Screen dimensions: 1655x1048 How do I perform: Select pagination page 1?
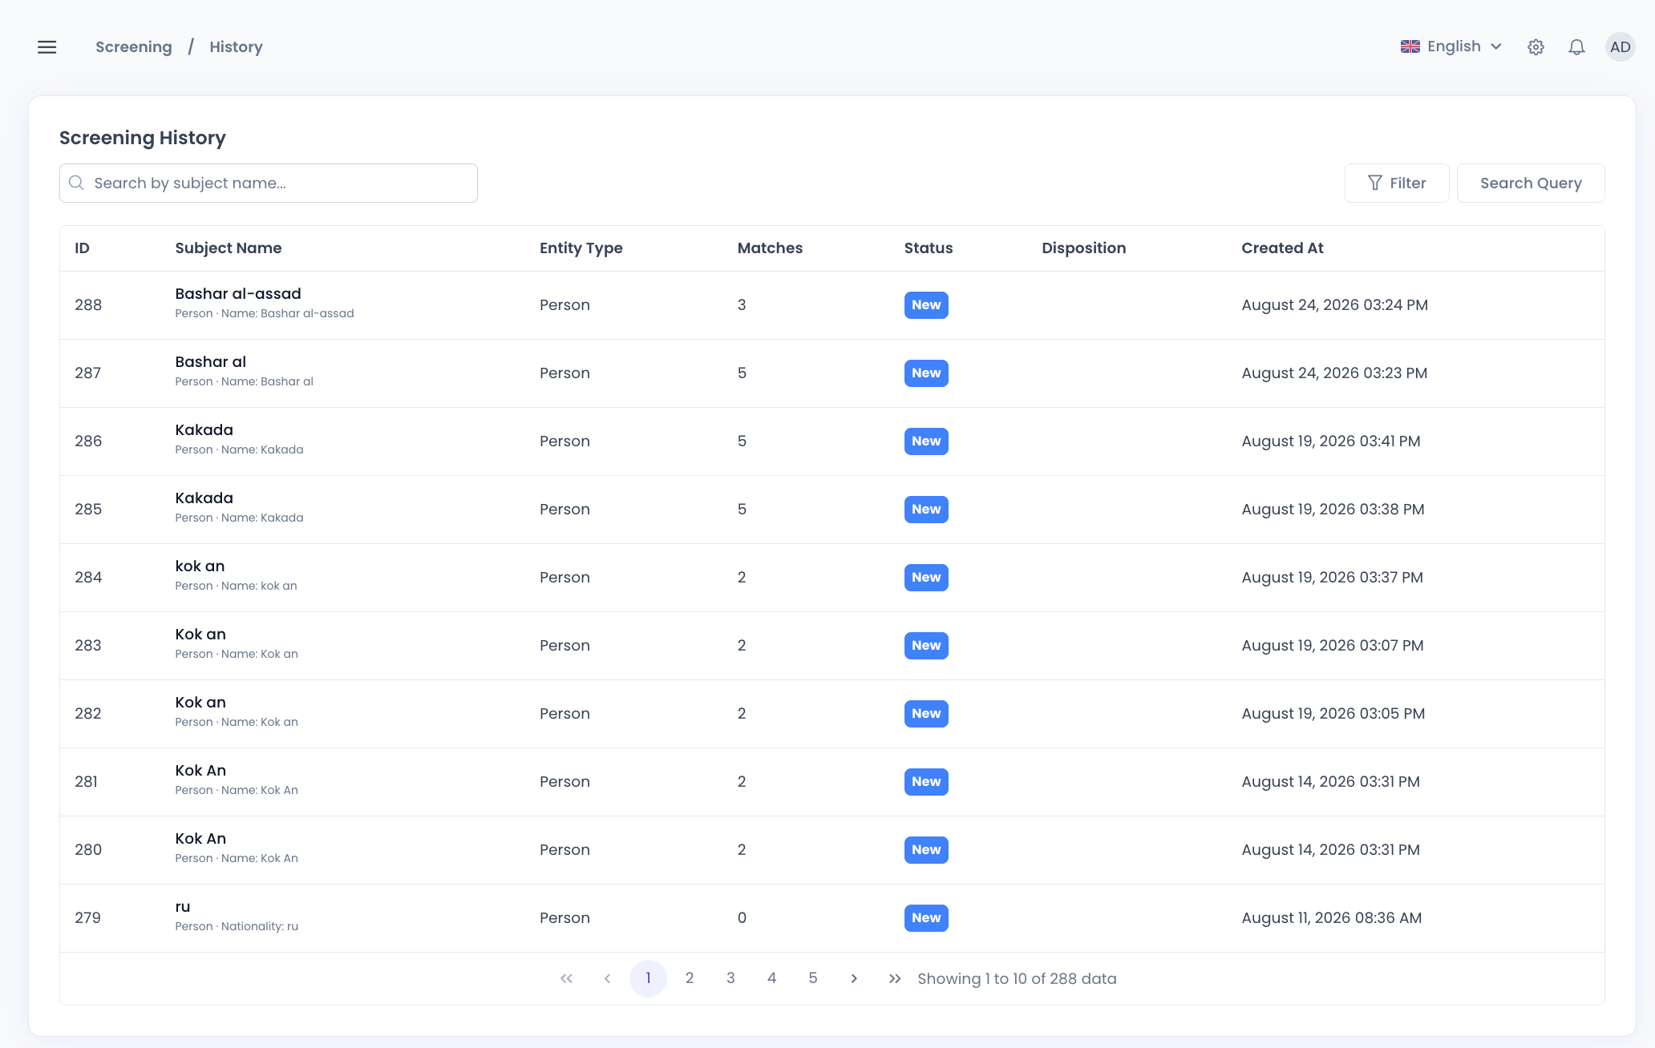click(648, 978)
